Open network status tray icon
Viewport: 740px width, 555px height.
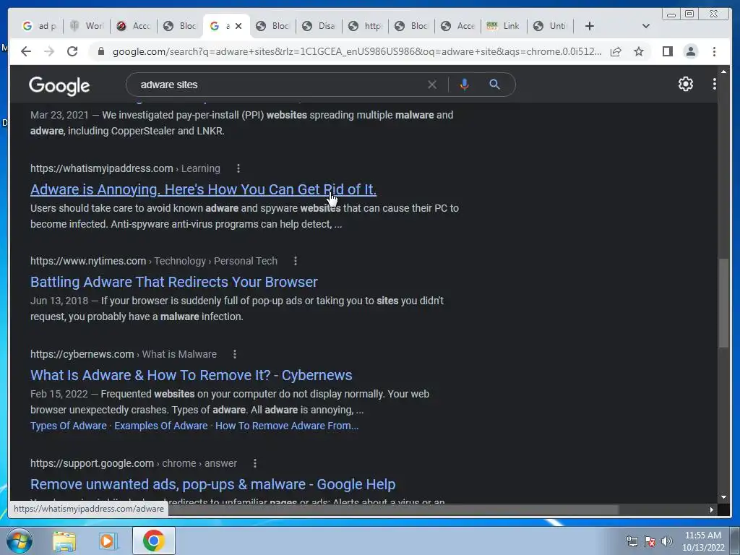[x=632, y=541]
